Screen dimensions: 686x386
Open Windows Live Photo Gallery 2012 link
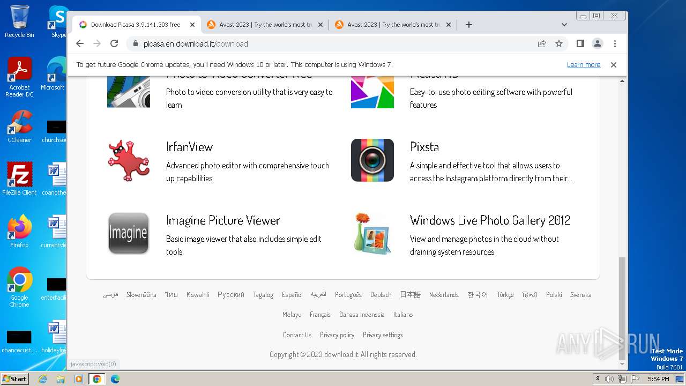pos(490,220)
